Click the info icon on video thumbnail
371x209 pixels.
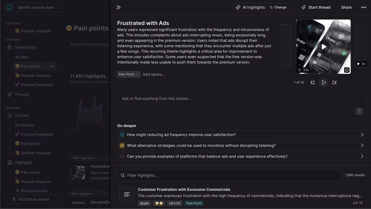tap(347, 70)
